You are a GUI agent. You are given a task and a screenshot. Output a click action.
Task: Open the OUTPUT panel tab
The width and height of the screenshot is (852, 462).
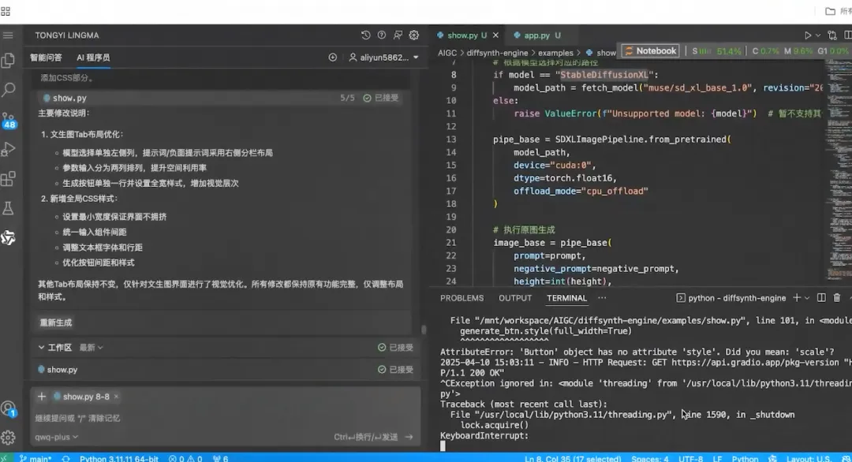pos(515,297)
